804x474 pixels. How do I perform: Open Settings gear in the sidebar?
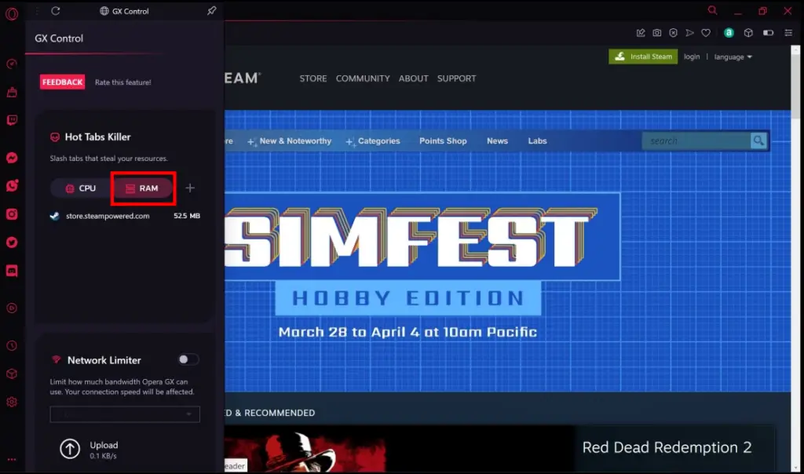[x=12, y=403]
